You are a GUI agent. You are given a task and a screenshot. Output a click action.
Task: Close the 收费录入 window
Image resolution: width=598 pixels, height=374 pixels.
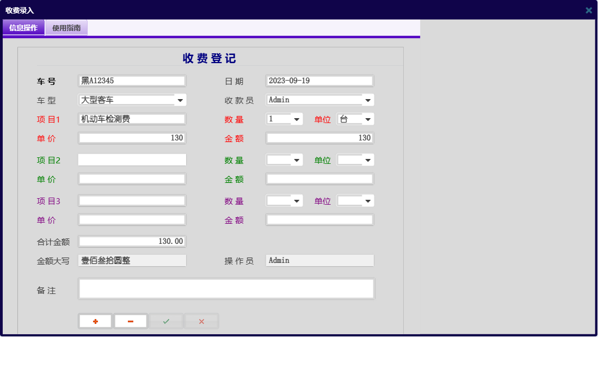tap(589, 10)
